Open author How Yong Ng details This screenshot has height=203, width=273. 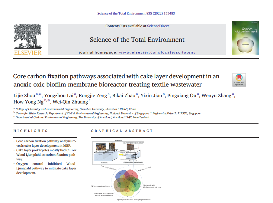[x=28, y=102]
